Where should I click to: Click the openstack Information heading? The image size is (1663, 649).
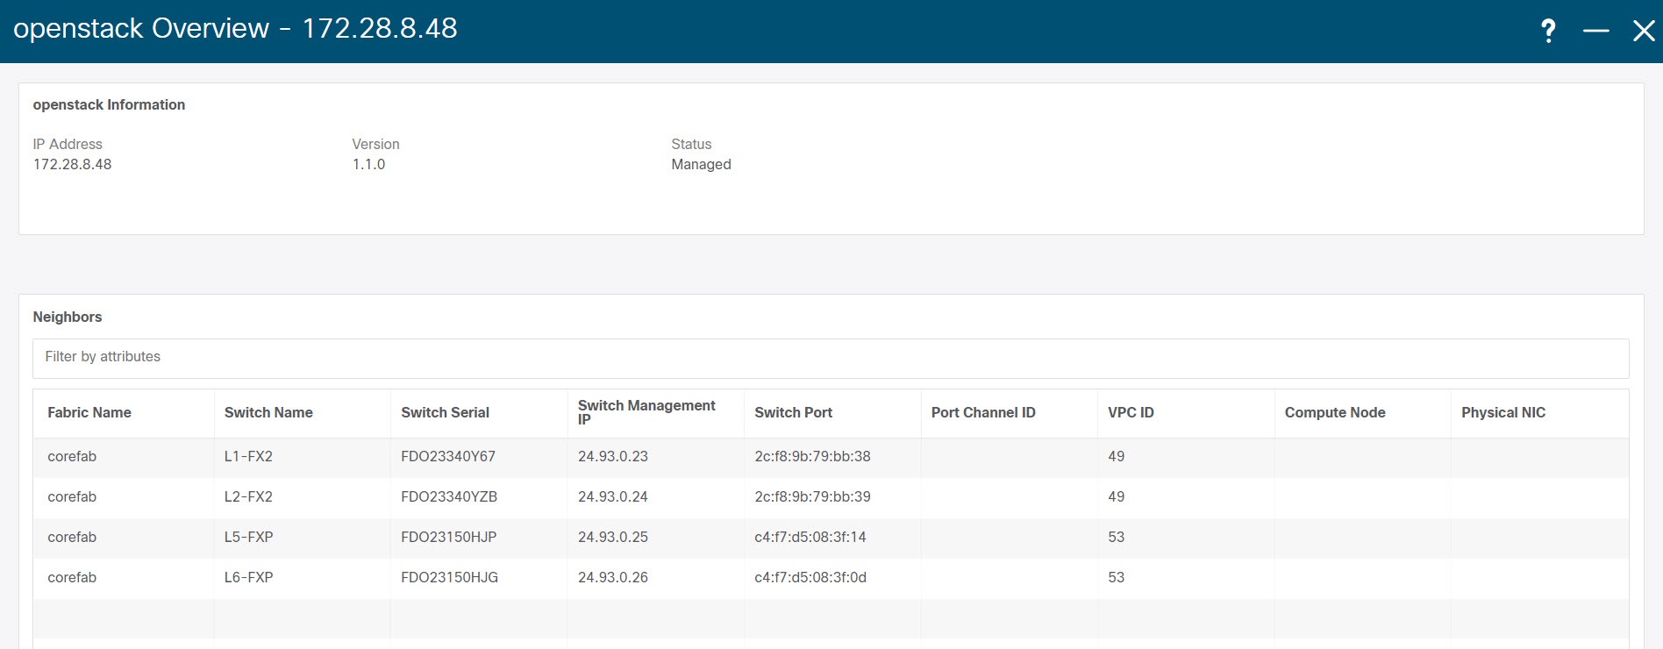(109, 105)
